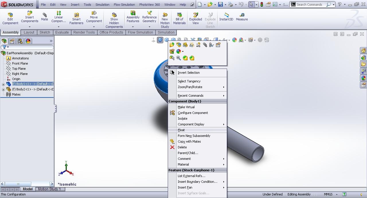Click FeatureManager design tree tab icon
The height and width of the screenshot is (198, 367).
point(4,41)
